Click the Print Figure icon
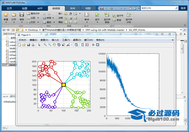Screen dimensions: 189x132 (33, 45)
